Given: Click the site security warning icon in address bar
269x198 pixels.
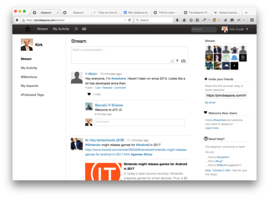Looking at the screenshot, I should click(23, 20).
